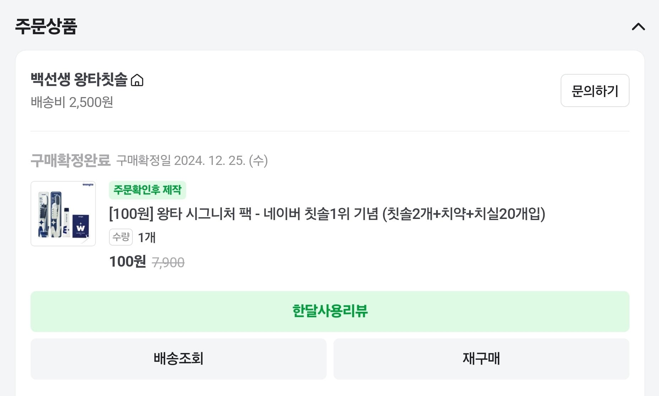Click the 주문상품 section heading
659x396 pixels.
coord(46,26)
